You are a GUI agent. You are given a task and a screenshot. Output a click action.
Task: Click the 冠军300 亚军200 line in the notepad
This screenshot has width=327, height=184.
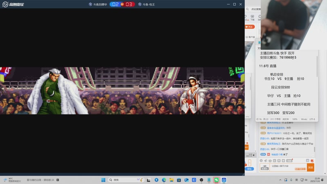(281, 113)
